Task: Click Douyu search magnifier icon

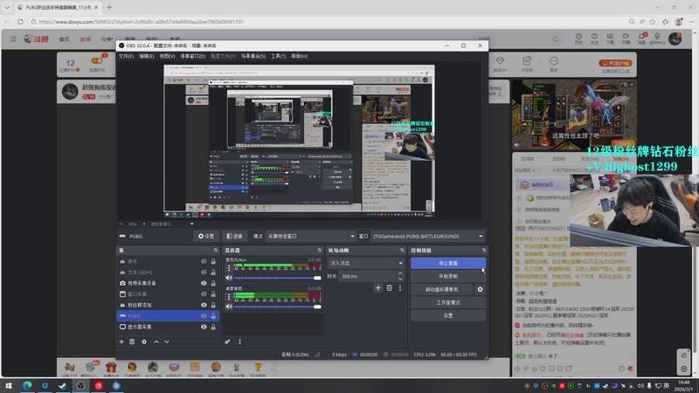Action: tap(556, 39)
